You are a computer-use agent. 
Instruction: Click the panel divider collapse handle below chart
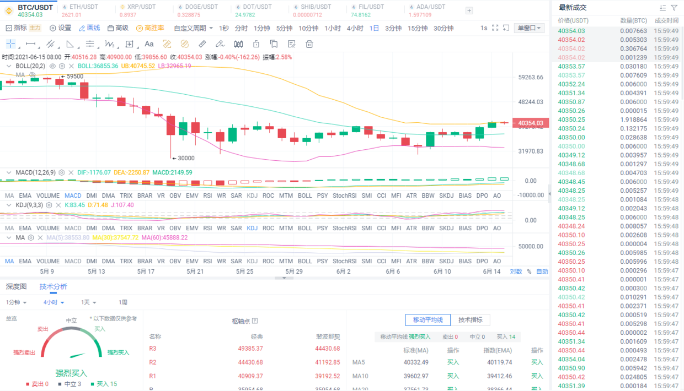click(284, 278)
